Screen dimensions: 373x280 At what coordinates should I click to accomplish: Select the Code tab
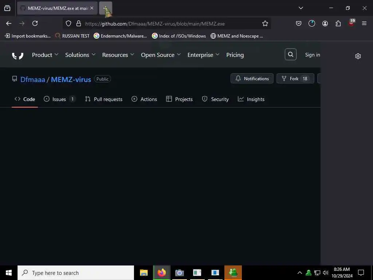25,99
